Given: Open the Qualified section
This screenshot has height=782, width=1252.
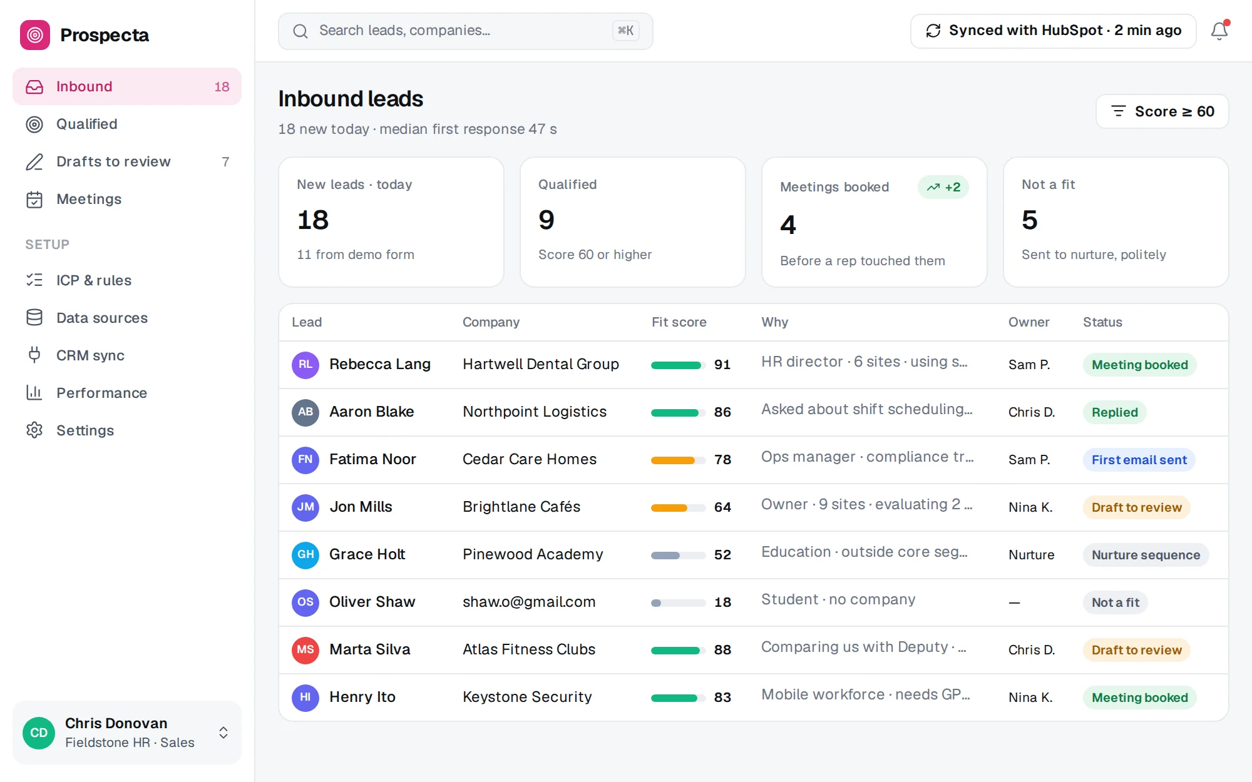Looking at the screenshot, I should click(x=127, y=124).
